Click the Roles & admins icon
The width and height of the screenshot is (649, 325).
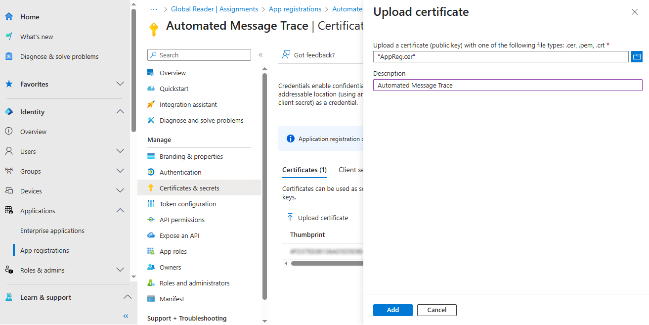[9, 270]
